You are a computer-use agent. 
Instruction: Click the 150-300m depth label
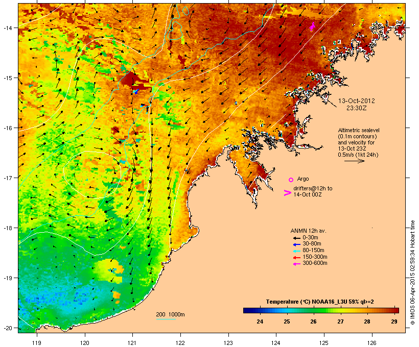[x=315, y=257]
